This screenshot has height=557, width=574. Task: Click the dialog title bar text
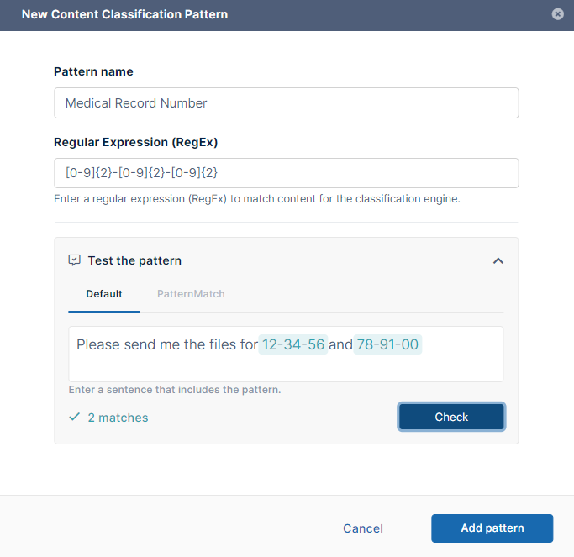pyautogui.click(x=124, y=14)
